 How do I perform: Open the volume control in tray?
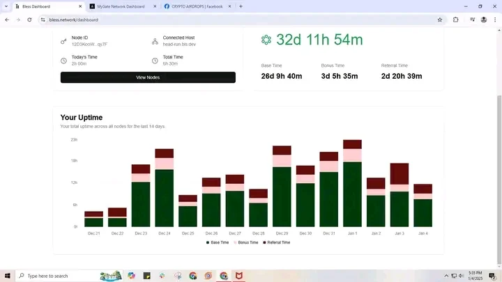pyautogui.click(x=462, y=276)
